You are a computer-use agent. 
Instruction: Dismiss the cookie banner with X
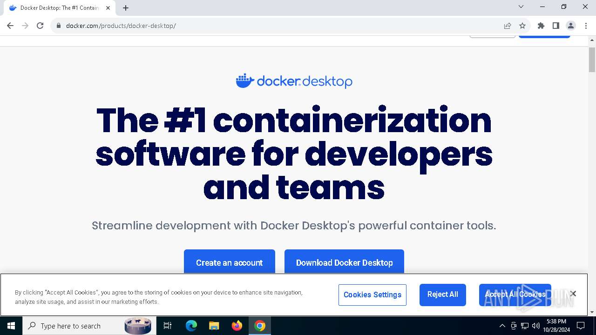(573, 294)
